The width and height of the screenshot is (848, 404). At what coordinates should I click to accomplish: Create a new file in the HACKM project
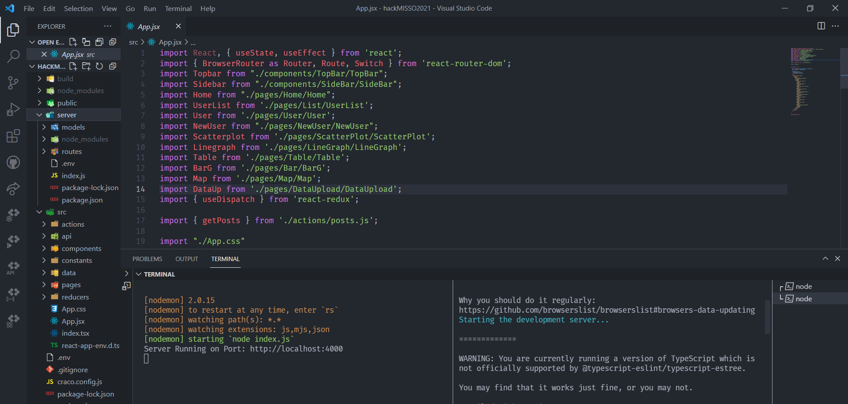73,66
